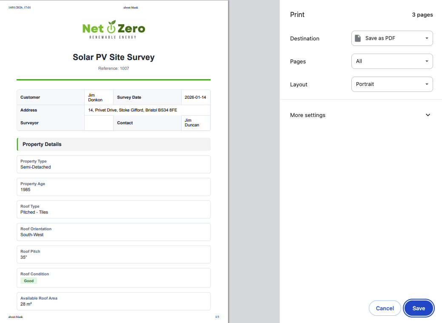This screenshot has width=442, height=323.
Task: Click the Save button
Action: coord(419,308)
